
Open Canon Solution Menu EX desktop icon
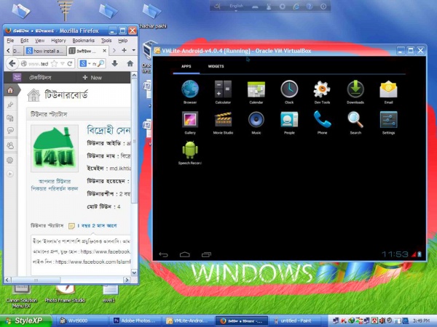click(21, 296)
